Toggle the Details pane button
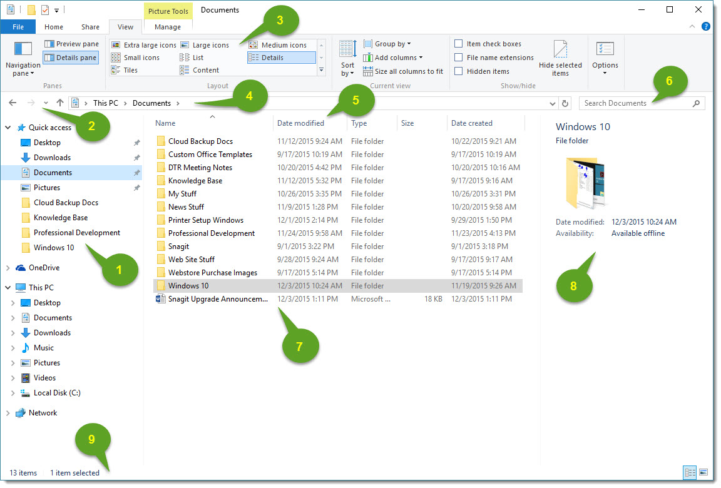 (71, 57)
